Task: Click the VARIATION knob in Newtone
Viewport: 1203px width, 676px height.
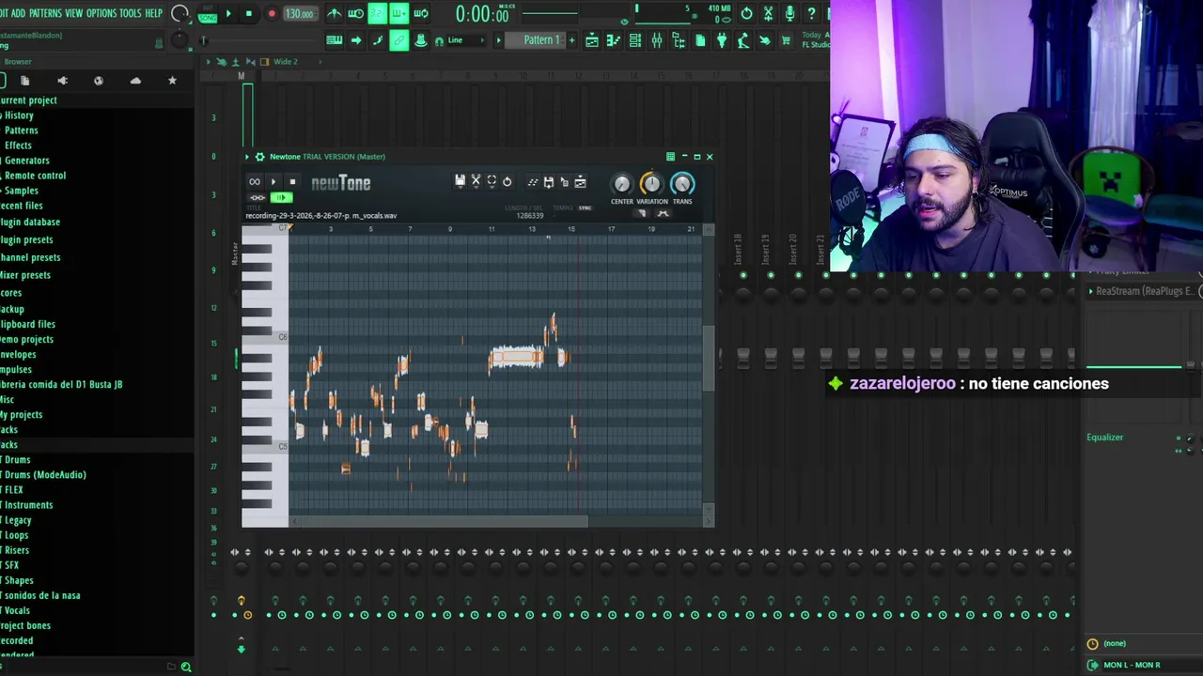Action: tap(651, 184)
